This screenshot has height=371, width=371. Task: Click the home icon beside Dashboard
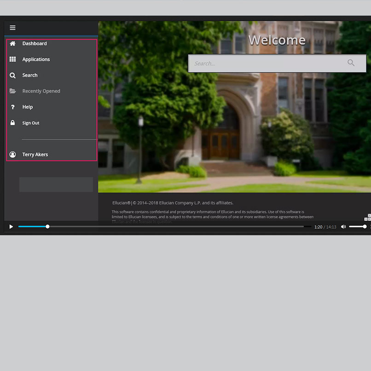pyautogui.click(x=13, y=44)
